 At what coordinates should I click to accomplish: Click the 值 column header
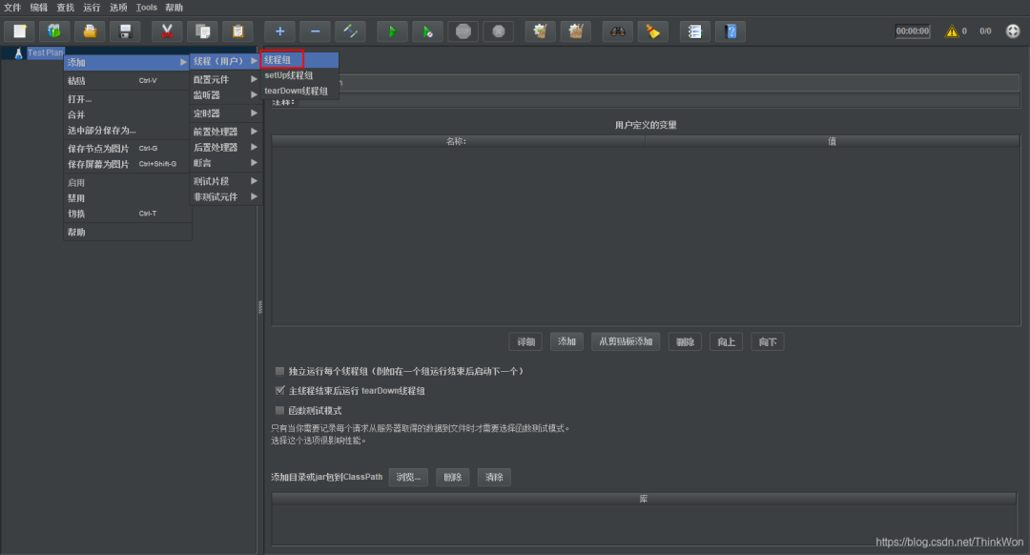click(833, 141)
